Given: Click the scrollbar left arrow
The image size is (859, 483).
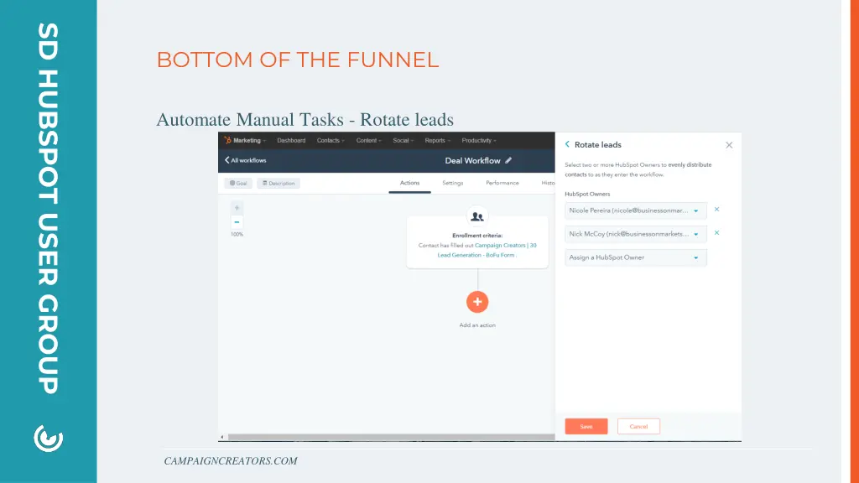Looking at the screenshot, I should point(221,437).
